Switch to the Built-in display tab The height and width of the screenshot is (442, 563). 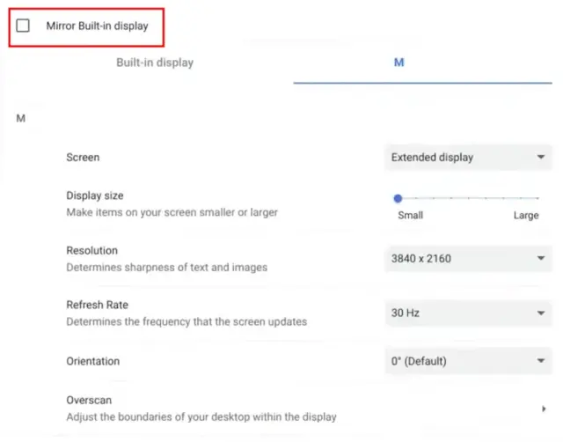155,63
